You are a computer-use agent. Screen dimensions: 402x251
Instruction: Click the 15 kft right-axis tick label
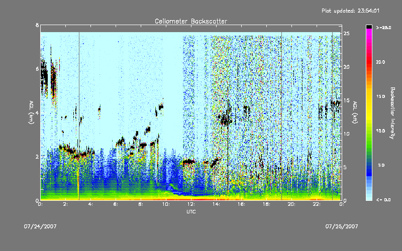pos(347,100)
